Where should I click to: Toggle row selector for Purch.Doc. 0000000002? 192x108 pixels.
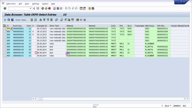pos(4,31)
